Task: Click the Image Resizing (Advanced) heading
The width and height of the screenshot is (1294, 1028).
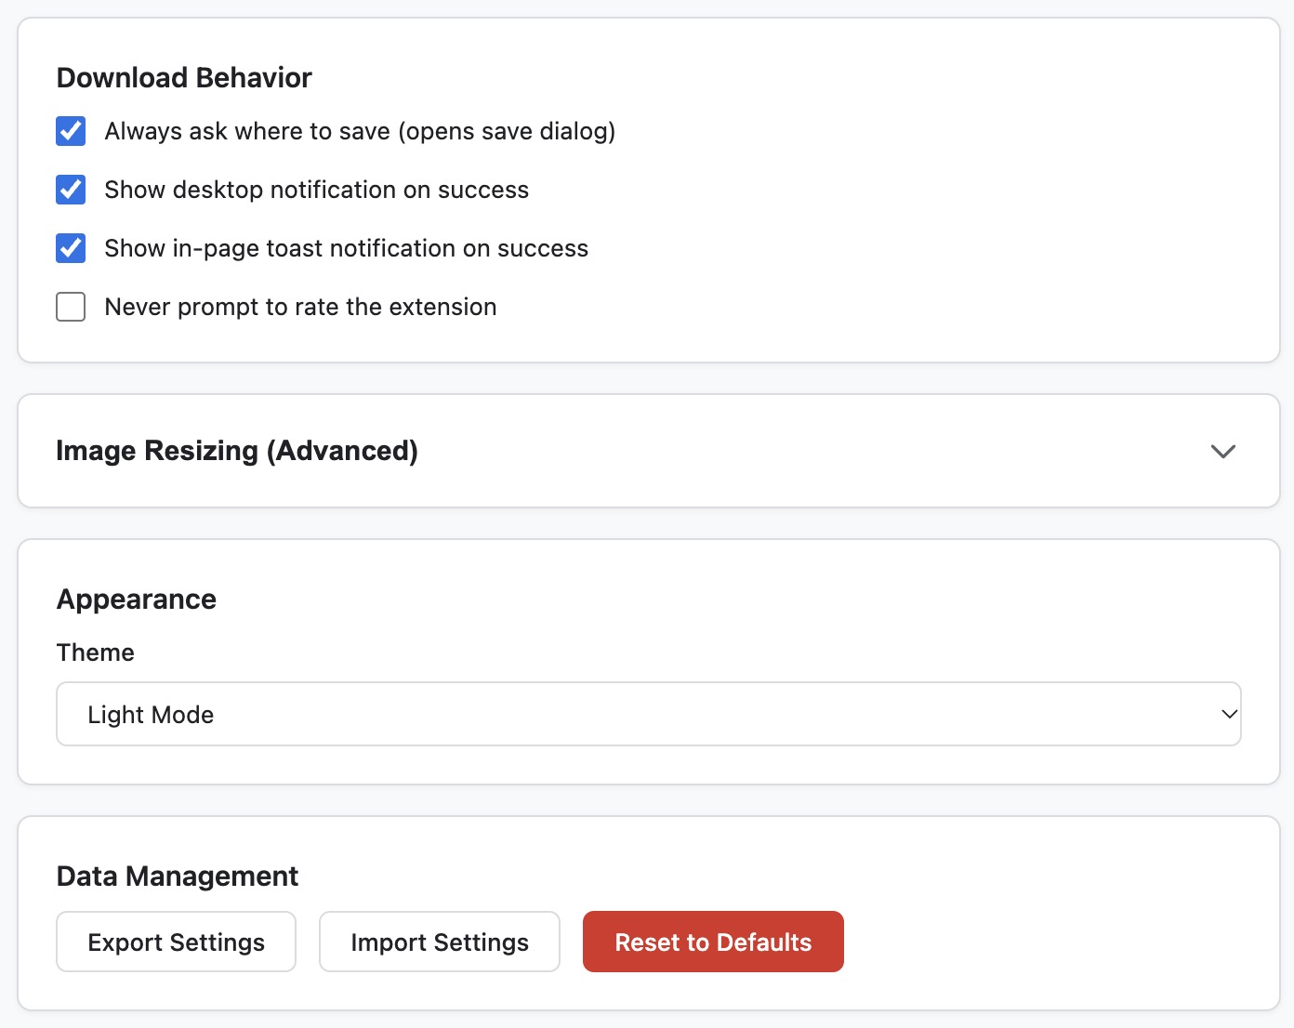Action: (x=237, y=451)
